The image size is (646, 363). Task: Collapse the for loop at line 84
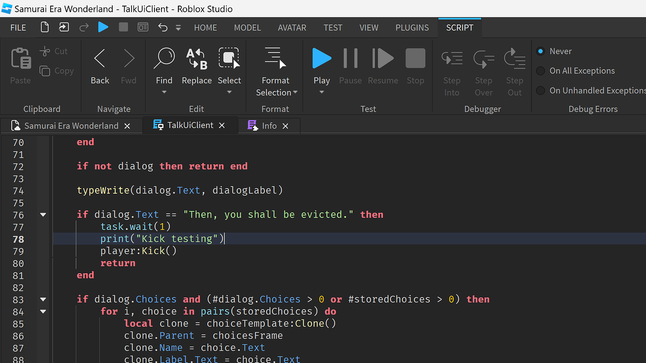tap(43, 312)
